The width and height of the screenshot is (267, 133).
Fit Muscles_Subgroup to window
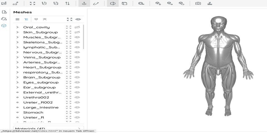pos(69,37)
